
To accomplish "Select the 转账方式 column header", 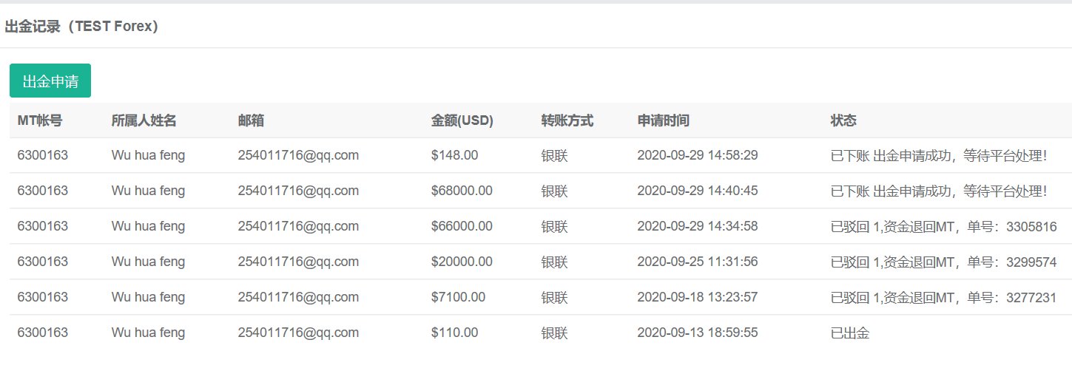I will [x=567, y=120].
